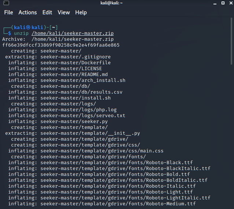Viewport: 234px width, 209px height.
Task: Click the unzip command word
Action: pos(21,33)
